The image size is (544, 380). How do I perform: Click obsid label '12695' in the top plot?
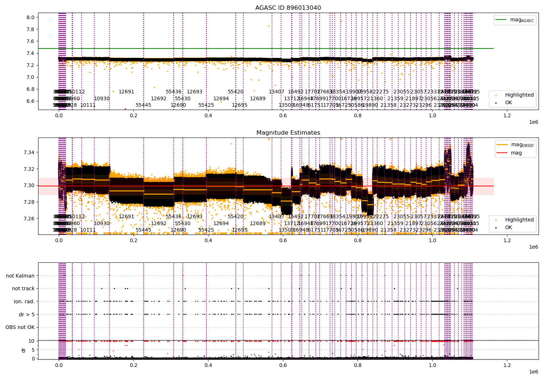click(239, 105)
